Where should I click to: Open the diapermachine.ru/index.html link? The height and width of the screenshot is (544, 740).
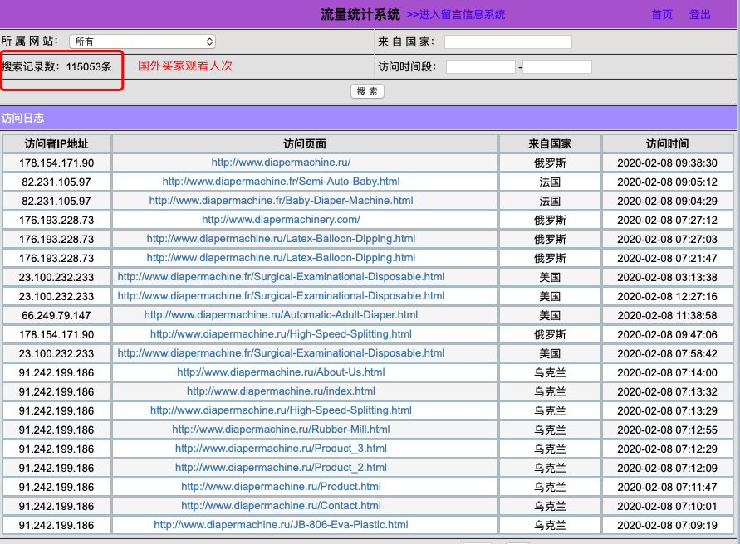(x=281, y=391)
